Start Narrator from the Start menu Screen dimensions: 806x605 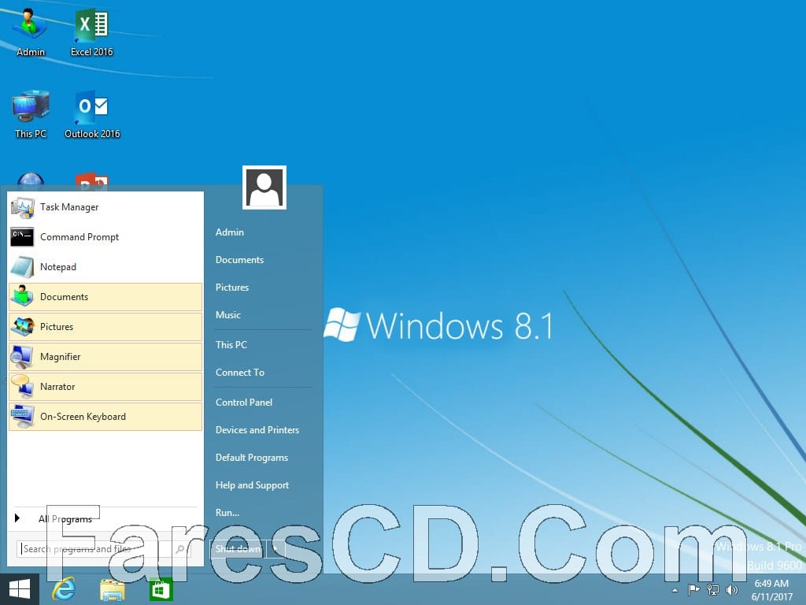(105, 386)
